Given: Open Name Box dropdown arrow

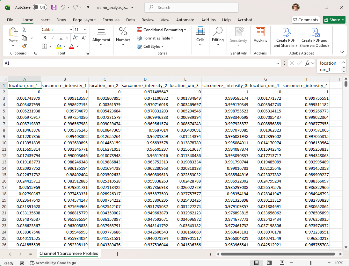Looking at the screenshot, I should click(278, 63).
